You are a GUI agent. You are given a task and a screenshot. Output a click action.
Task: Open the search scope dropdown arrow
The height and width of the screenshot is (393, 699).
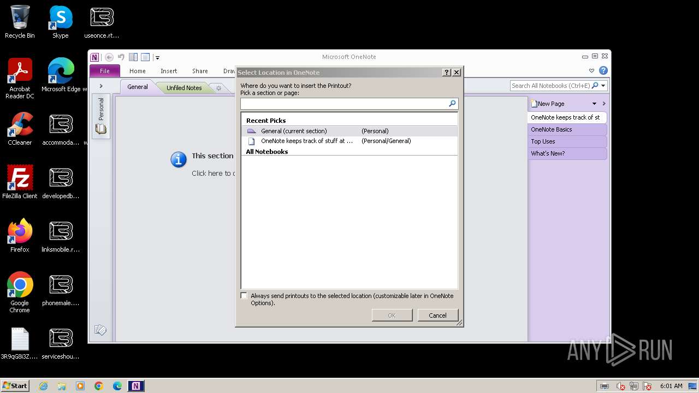coord(603,86)
